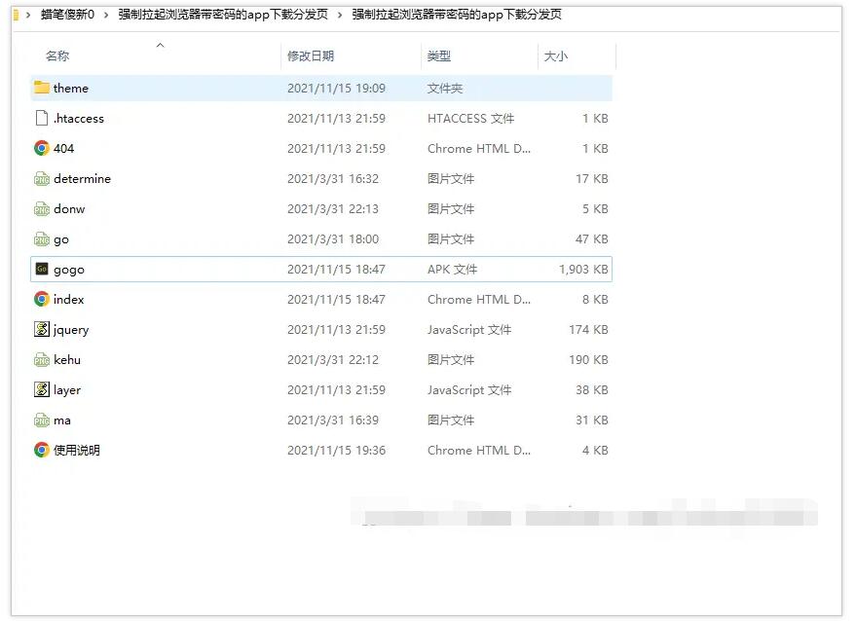Image resolution: width=856 pixels, height=621 pixels.
Task: Sort files by 修改日期 column header
Action: [x=310, y=56]
